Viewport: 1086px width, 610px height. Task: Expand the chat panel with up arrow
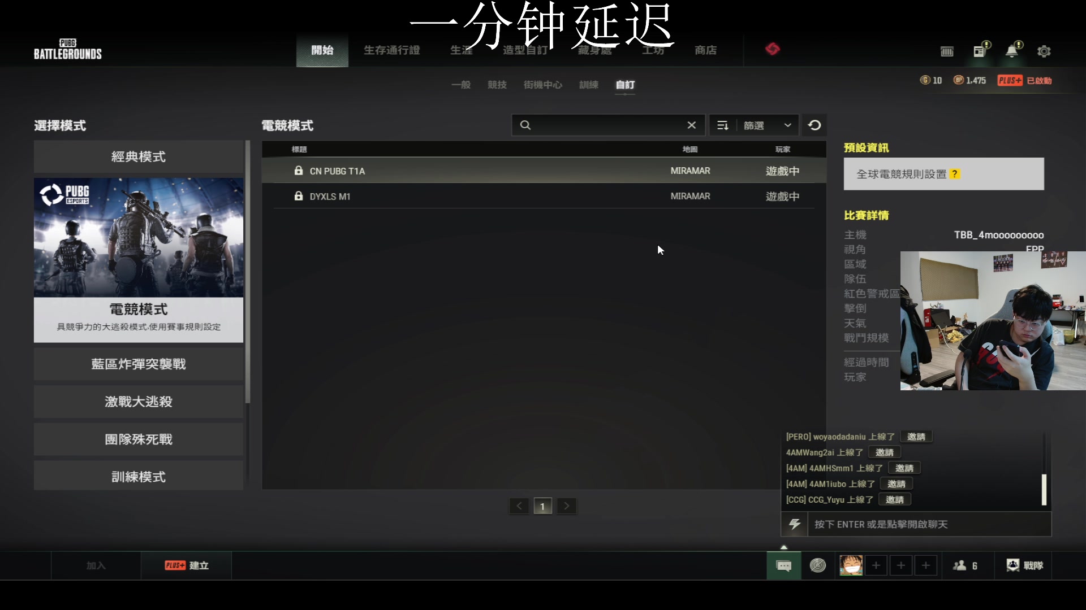coord(784,547)
